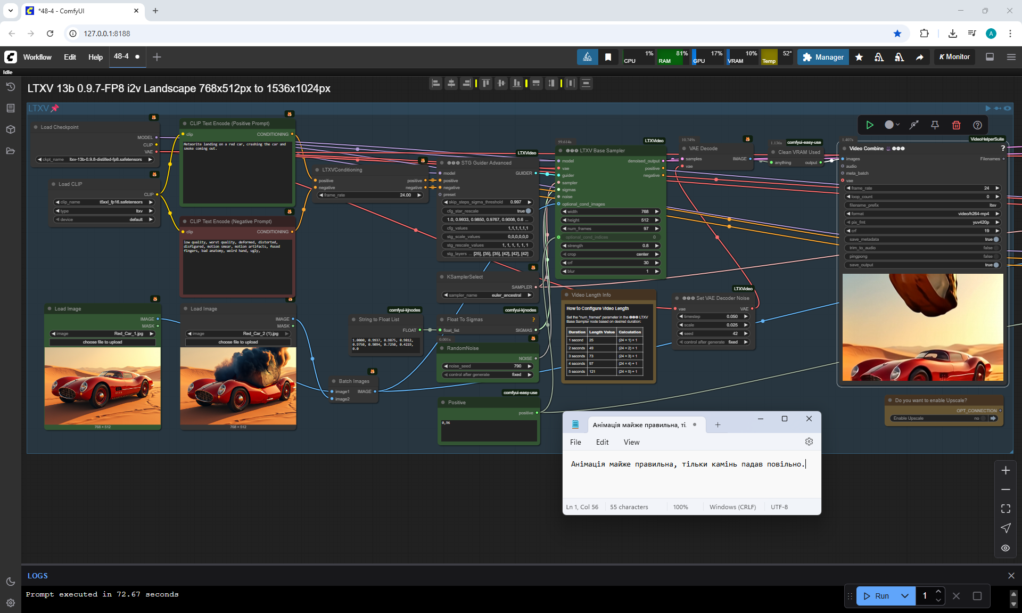Toggle dark theme moon icon
Image resolution: width=1022 pixels, height=613 pixels.
[10, 582]
